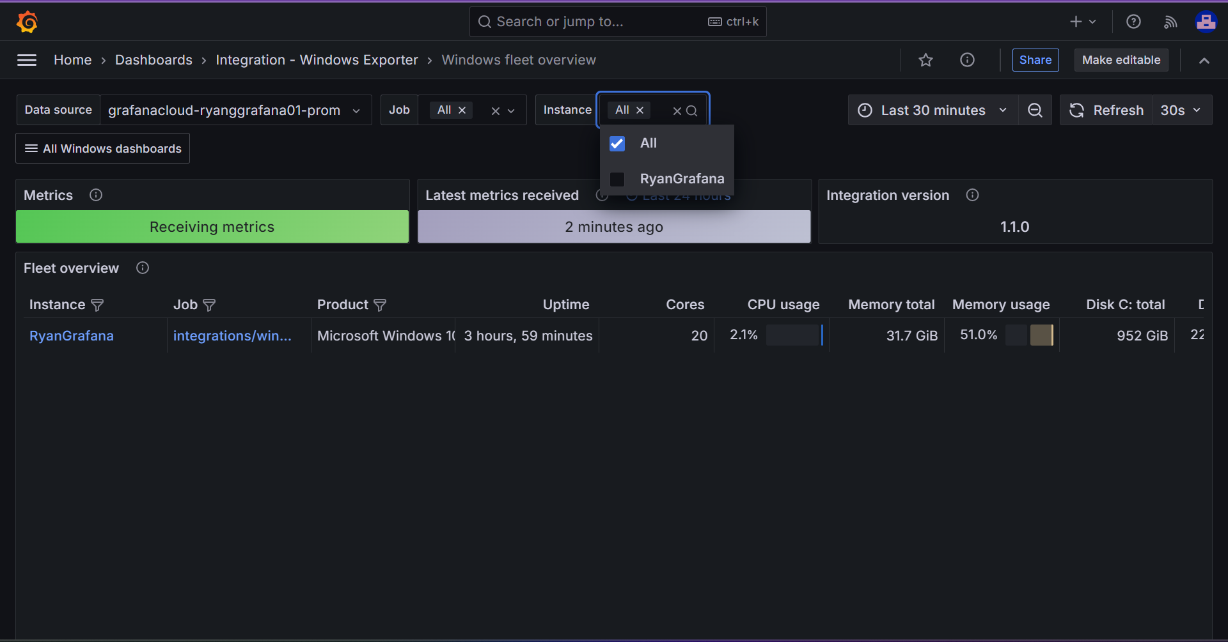
Task: Click the Instance filter search icon
Action: pos(692,111)
